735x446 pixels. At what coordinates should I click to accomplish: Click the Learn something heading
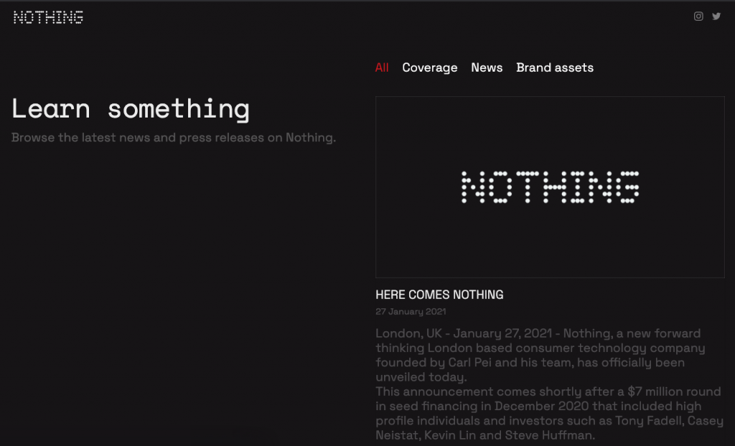(131, 109)
